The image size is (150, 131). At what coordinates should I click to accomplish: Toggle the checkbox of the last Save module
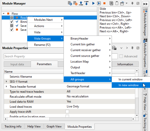pyautogui.click(x=12, y=30)
